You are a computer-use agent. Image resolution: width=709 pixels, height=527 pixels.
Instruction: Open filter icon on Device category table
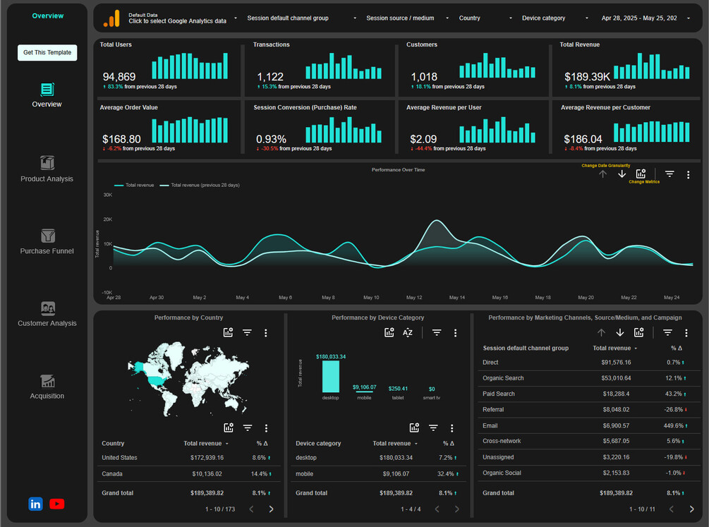pos(433,428)
